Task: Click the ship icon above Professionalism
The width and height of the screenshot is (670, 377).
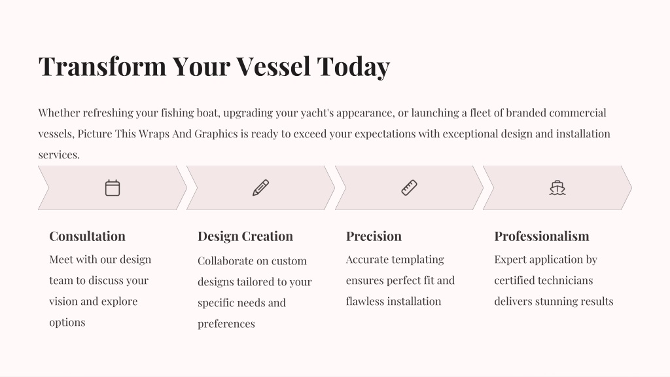Action: (x=557, y=188)
